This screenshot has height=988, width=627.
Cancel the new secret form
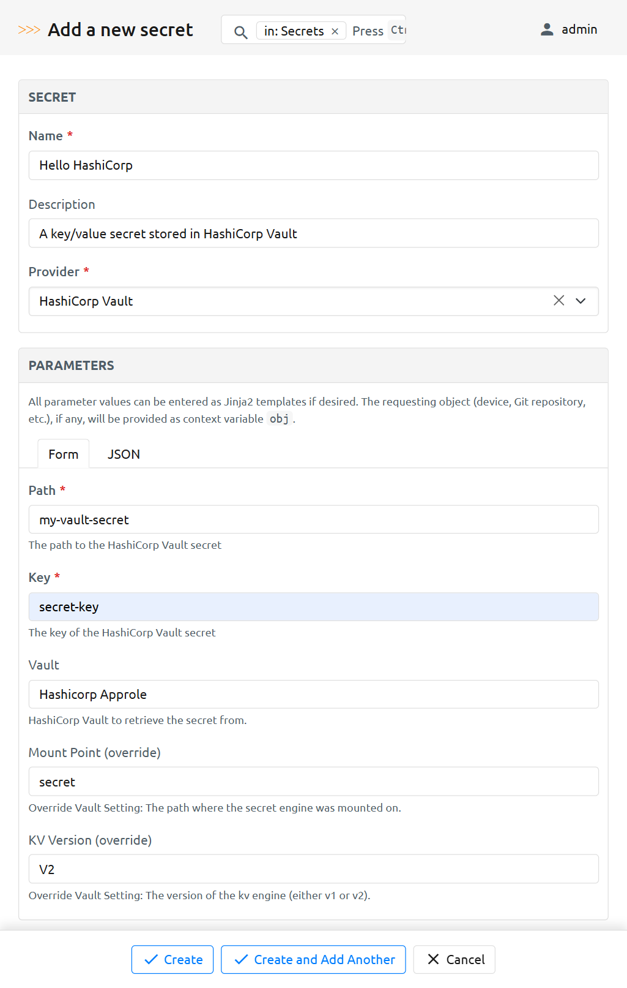tap(454, 959)
